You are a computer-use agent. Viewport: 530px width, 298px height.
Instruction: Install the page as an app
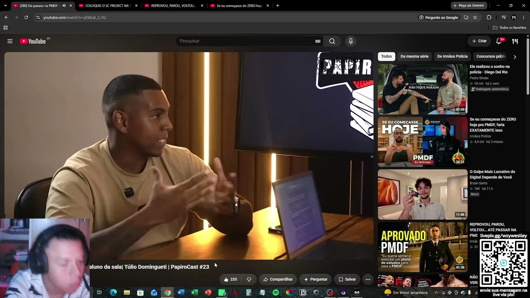466,17
